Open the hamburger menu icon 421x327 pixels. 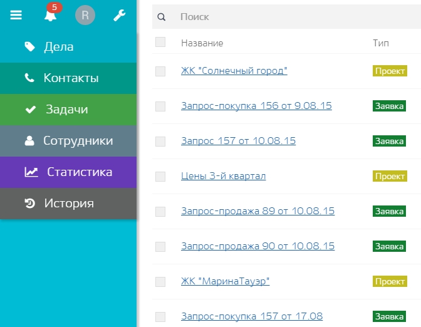16,15
